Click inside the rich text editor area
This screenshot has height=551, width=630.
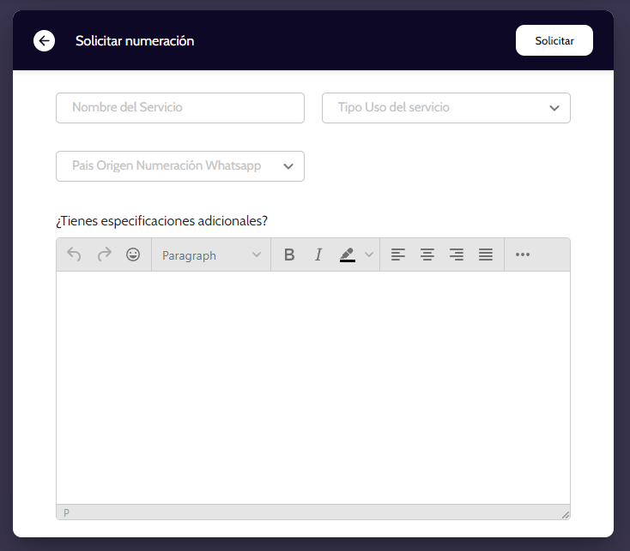[313, 386]
